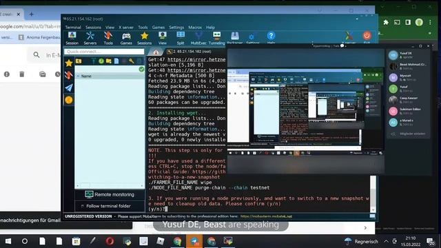
Task: Click the green checkmark path confirm icon
Action: click(141, 69)
